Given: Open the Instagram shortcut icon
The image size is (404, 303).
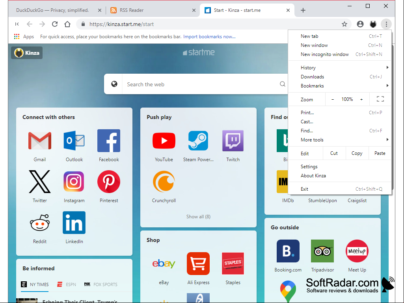Looking at the screenshot, I should pyautogui.click(x=74, y=182).
